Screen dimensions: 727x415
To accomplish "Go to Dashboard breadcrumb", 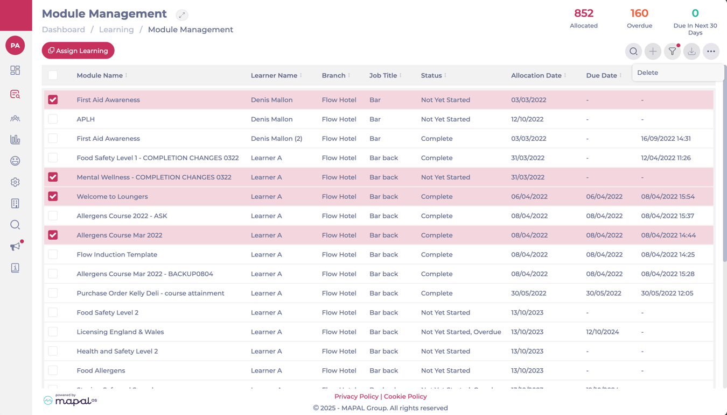I will coord(64,30).
